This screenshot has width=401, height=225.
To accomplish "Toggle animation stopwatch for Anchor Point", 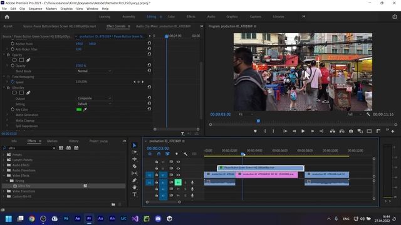I will tap(13, 44).
